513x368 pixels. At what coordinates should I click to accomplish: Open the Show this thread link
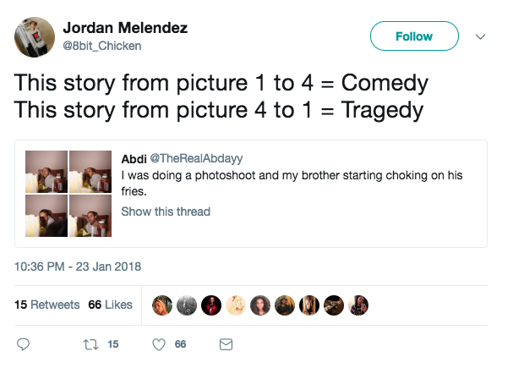point(166,211)
